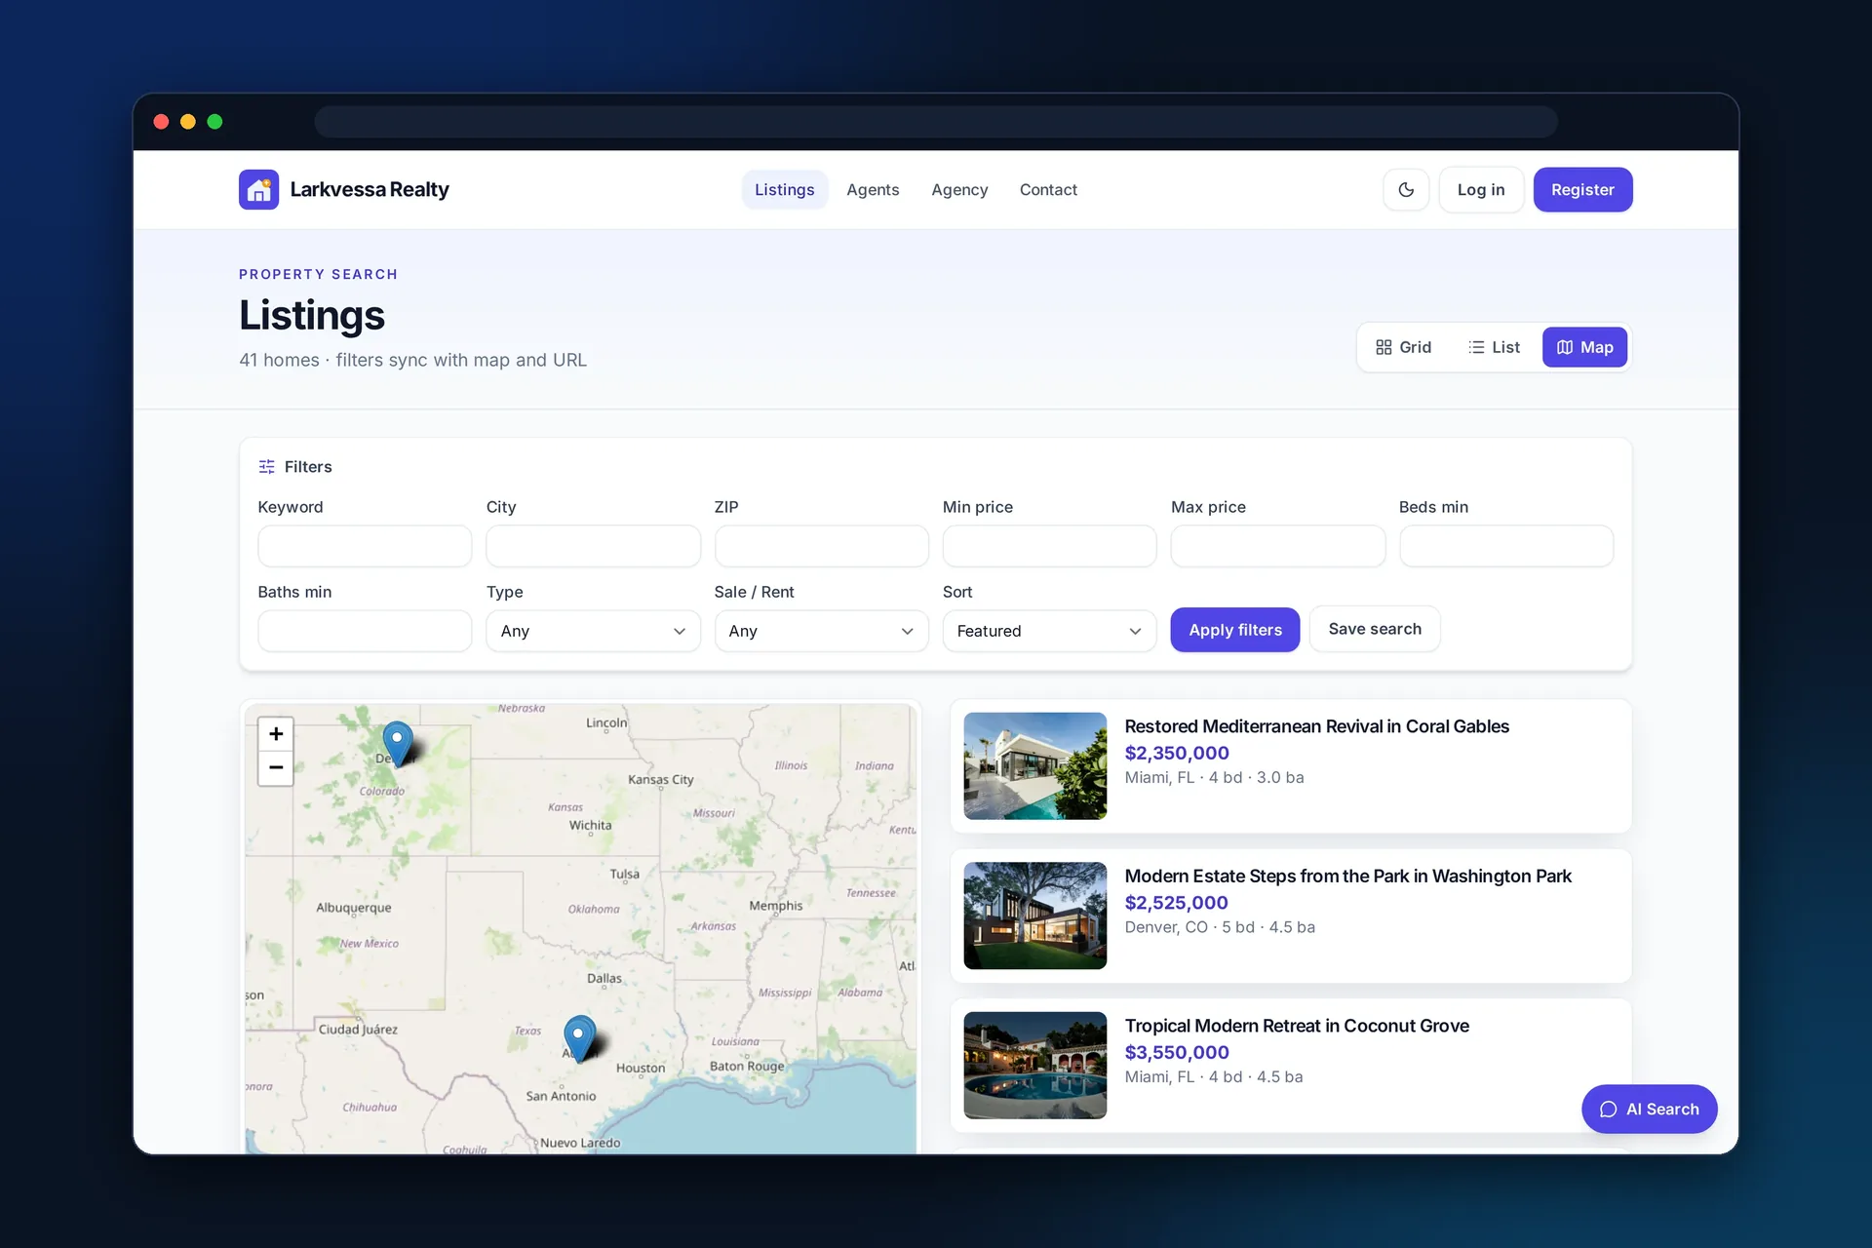Image resolution: width=1872 pixels, height=1248 pixels.
Task: Click the Log in button
Action: point(1481,189)
